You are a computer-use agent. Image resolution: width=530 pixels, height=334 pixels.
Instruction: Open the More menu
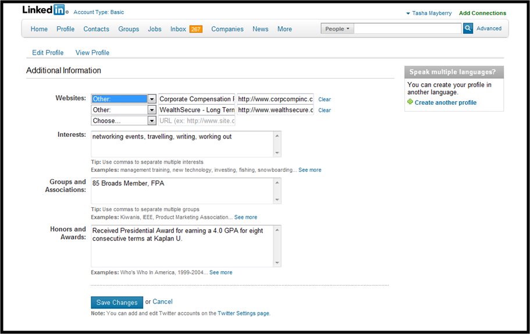pyautogui.click(x=284, y=29)
